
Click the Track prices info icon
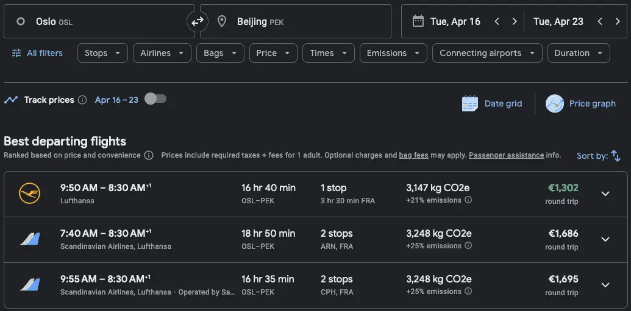82,100
